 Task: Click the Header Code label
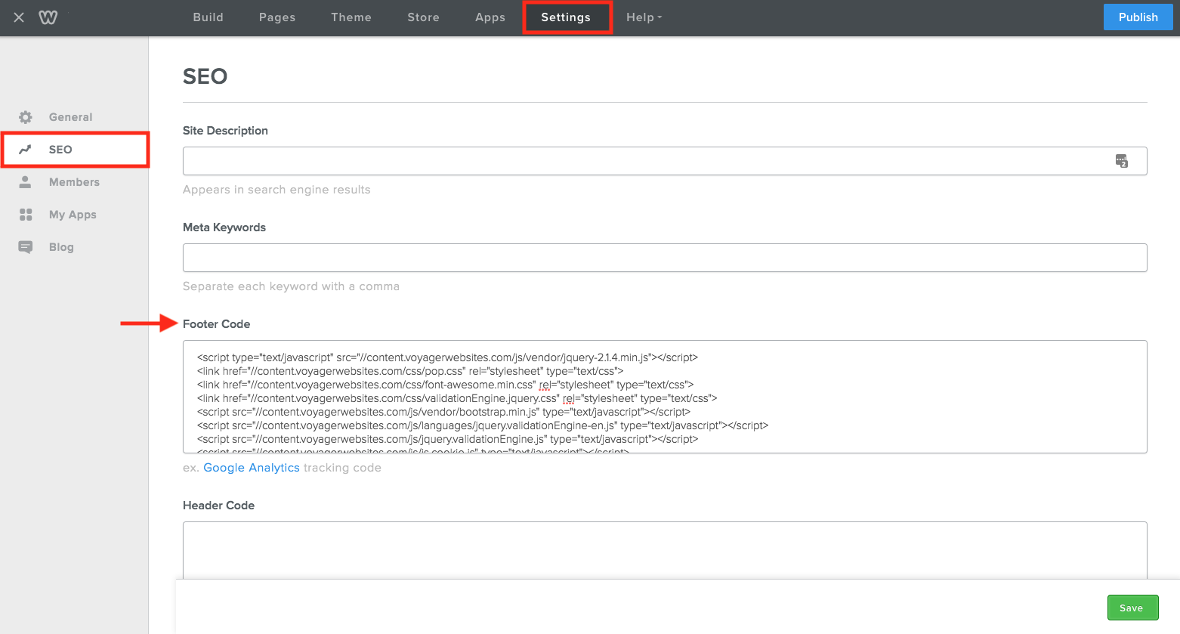coord(218,506)
